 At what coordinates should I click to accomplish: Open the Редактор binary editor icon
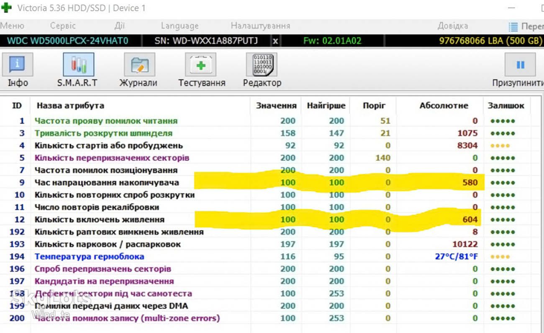(262, 64)
